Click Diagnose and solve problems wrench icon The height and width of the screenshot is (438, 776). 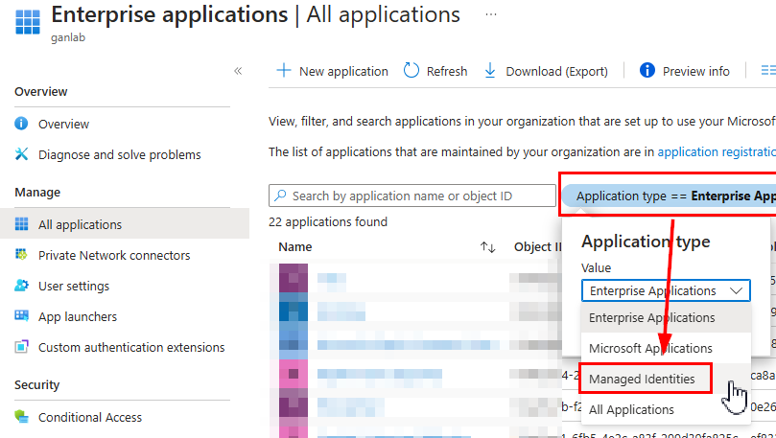[x=21, y=154]
